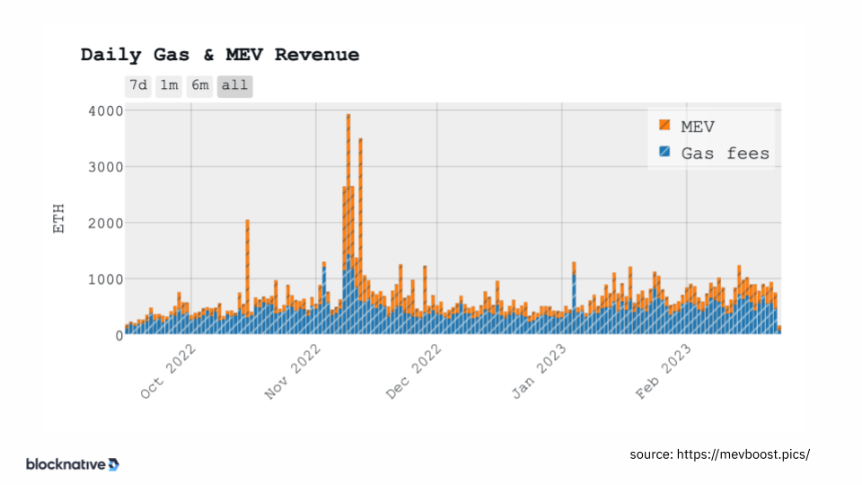862x485 pixels.
Task: Toggle the MEV legend entry
Action: [697, 127]
